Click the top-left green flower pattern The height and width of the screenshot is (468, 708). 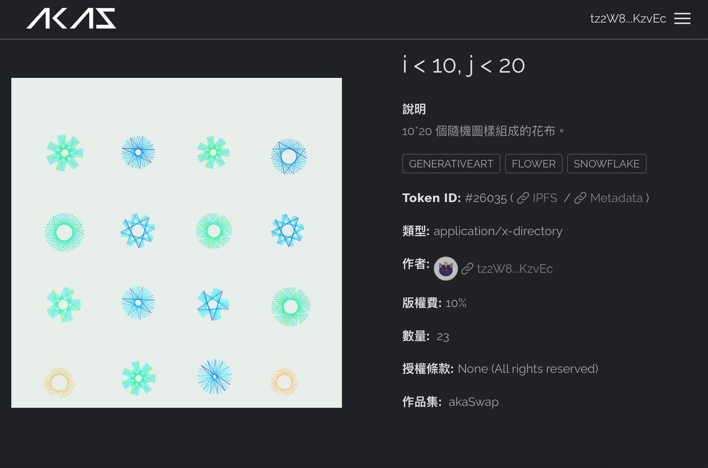(x=65, y=153)
